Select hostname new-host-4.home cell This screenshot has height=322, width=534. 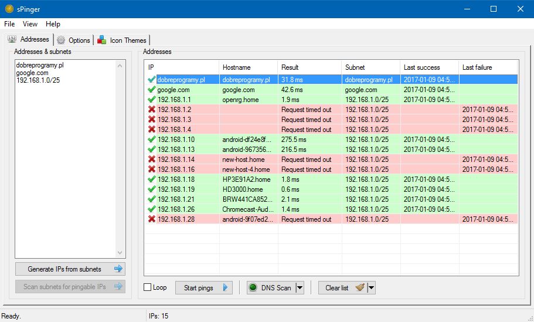pos(249,170)
